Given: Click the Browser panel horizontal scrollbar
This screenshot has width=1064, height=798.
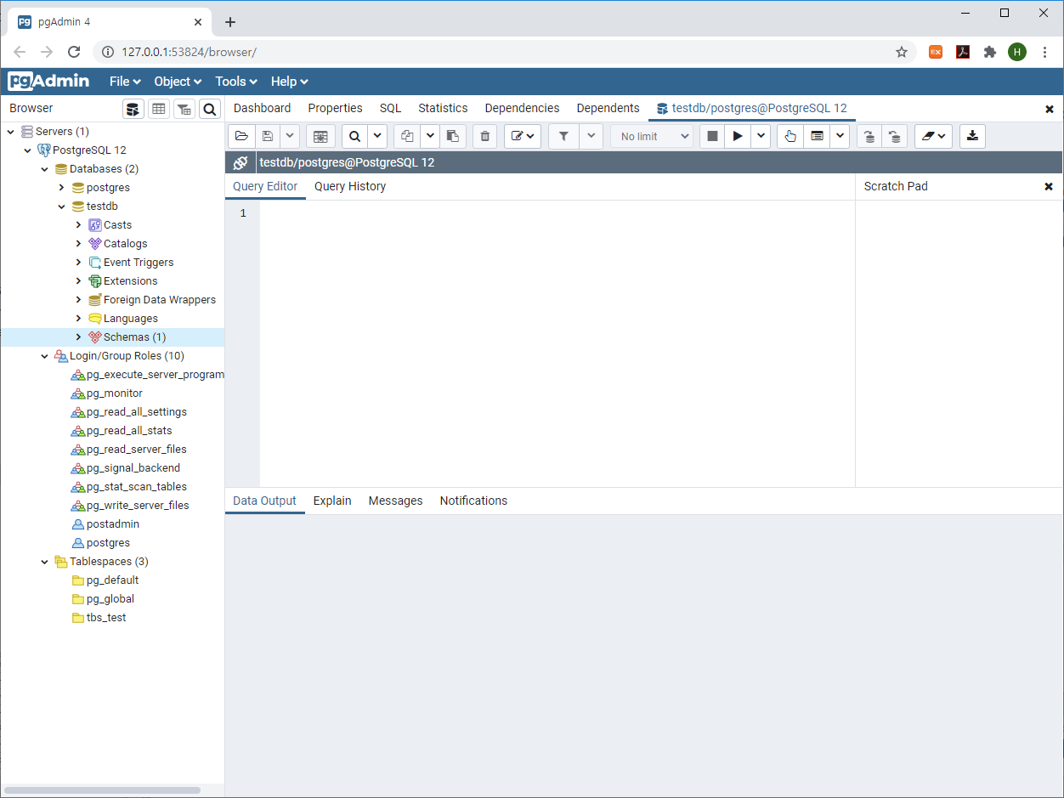Looking at the screenshot, I should point(102,790).
